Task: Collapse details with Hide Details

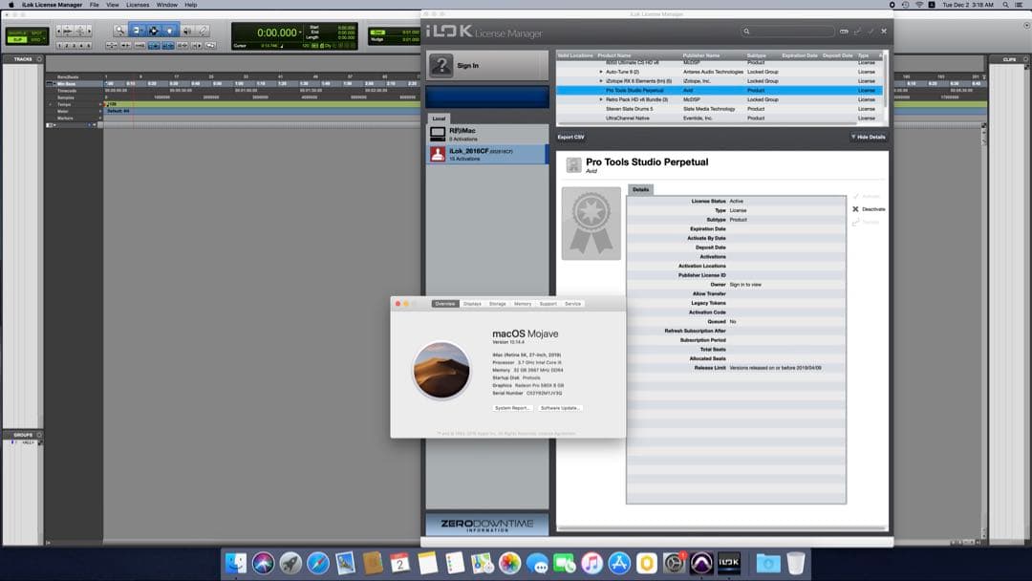Action: pyautogui.click(x=868, y=137)
